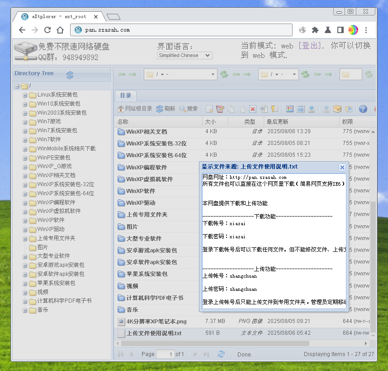Click the key-shaped change permissions icon

coord(274,109)
